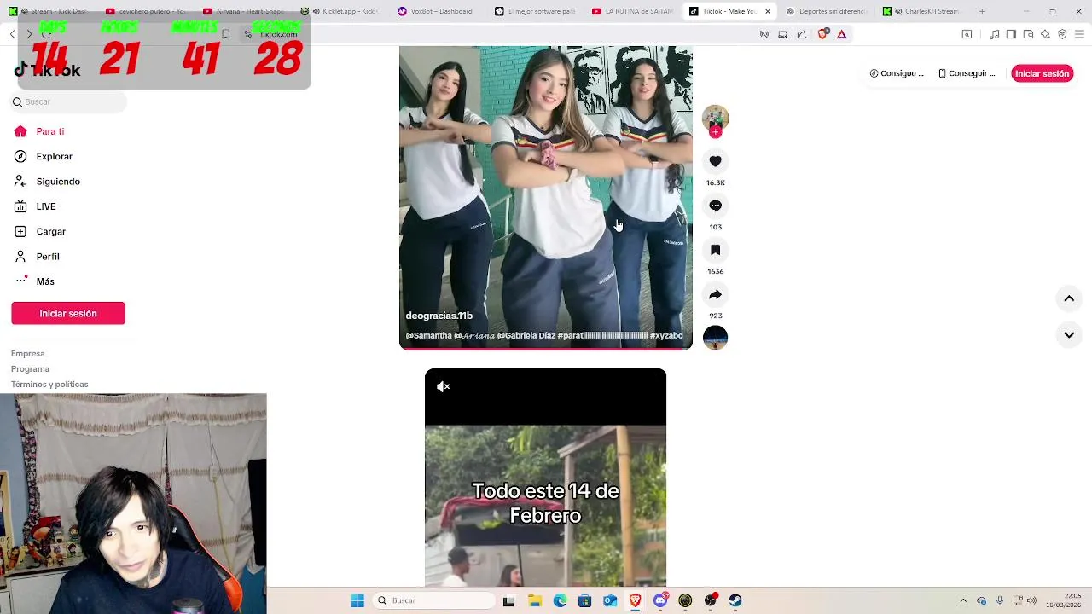1092x614 pixels.
Task: Open comments on the video with 103 comments
Action: (715, 206)
